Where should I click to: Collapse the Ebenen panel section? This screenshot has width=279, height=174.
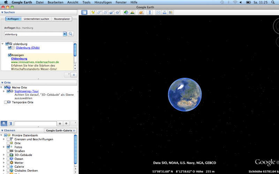(x=2, y=130)
